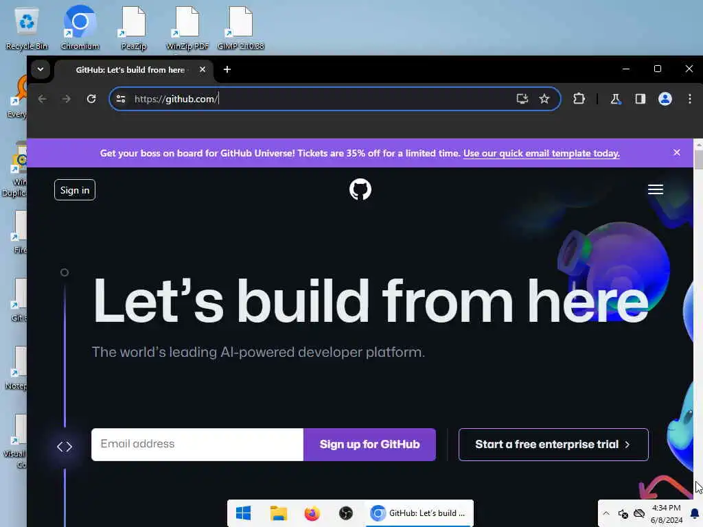703x527 pixels.
Task: Click Start a free enterprise trial
Action: pyautogui.click(x=553, y=444)
